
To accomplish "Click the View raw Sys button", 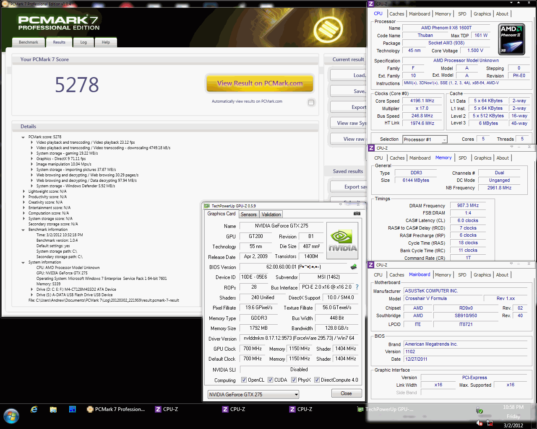I will pyautogui.click(x=349, y=123).
